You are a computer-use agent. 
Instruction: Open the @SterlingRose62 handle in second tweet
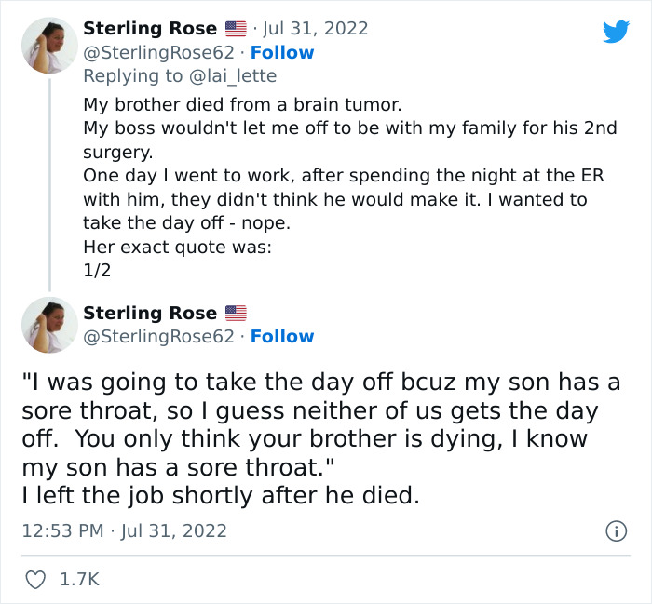point(158,336)
